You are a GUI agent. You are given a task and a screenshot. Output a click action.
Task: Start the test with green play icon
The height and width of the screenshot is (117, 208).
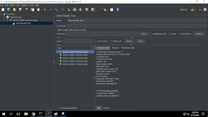tap(63, 10)
